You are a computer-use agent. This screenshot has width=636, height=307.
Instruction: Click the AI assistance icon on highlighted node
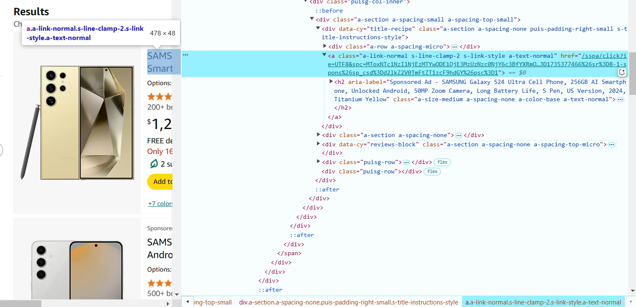pyautogui.click(x=622, y=72)
